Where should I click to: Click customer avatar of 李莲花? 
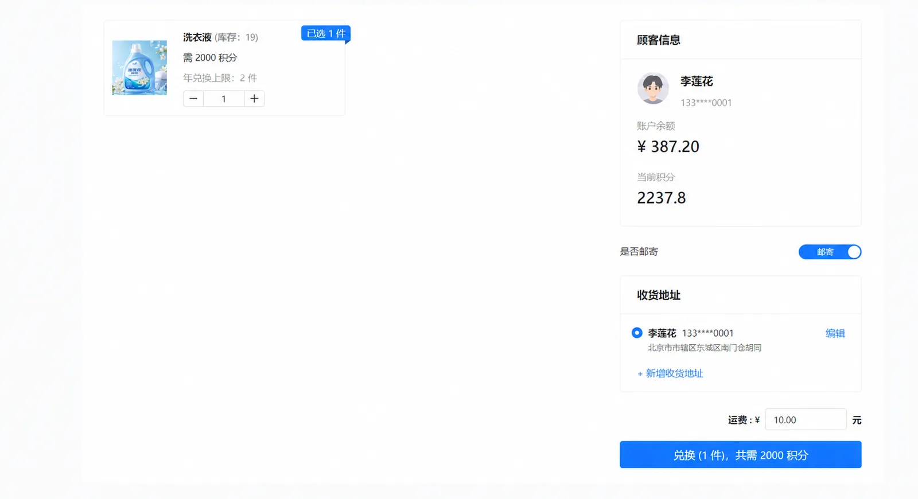click(653, 88)
